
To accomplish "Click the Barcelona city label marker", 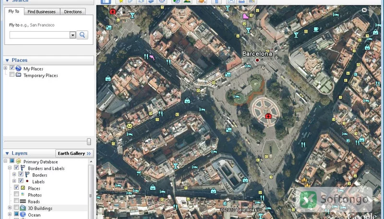I will (257, 60).
